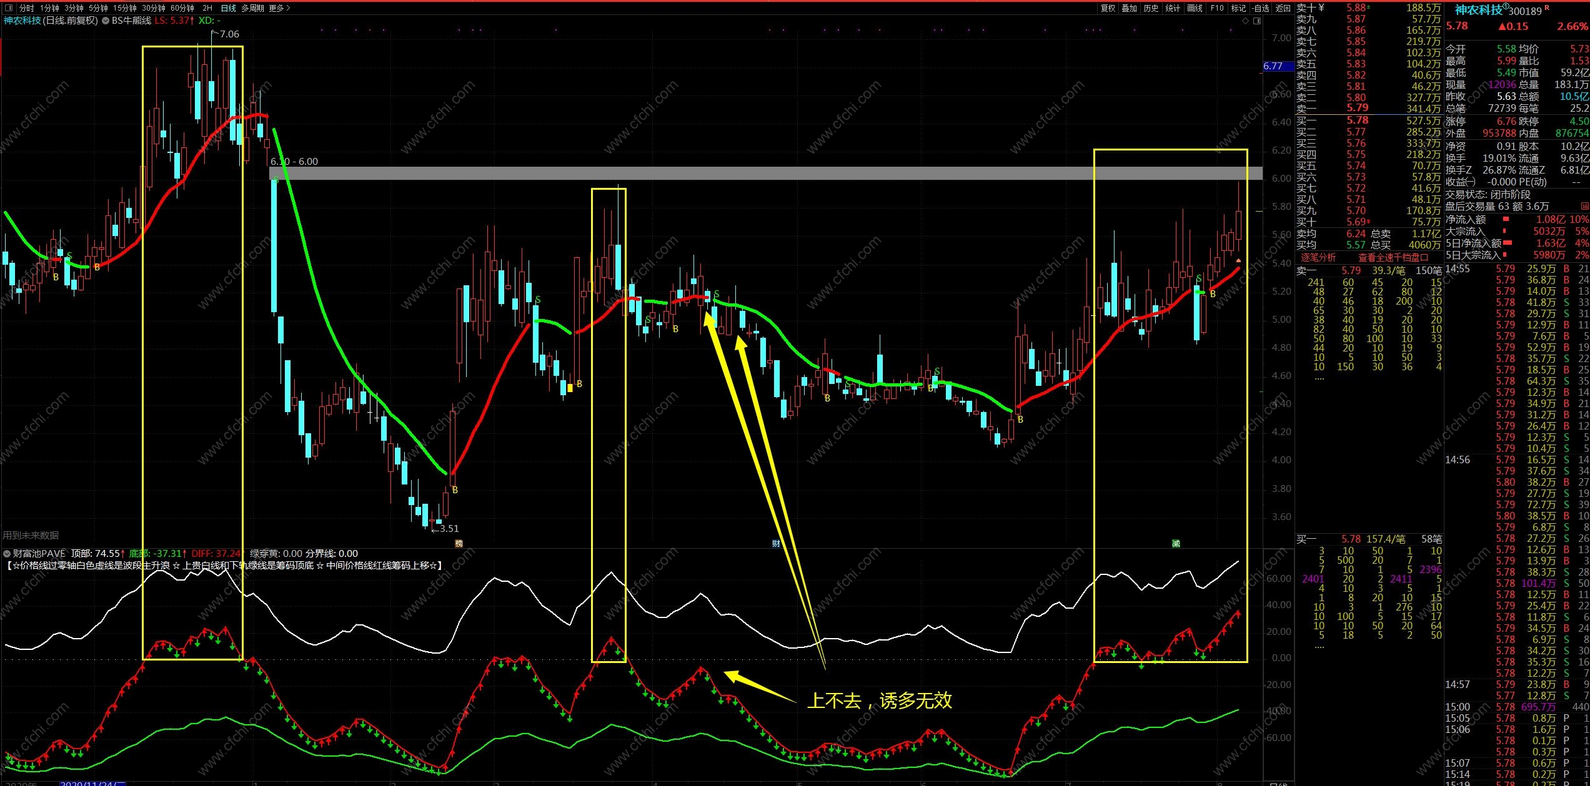Click the 减 marker icon on chart bottom
1590x786 pixels.
[x=1176, y=544]
